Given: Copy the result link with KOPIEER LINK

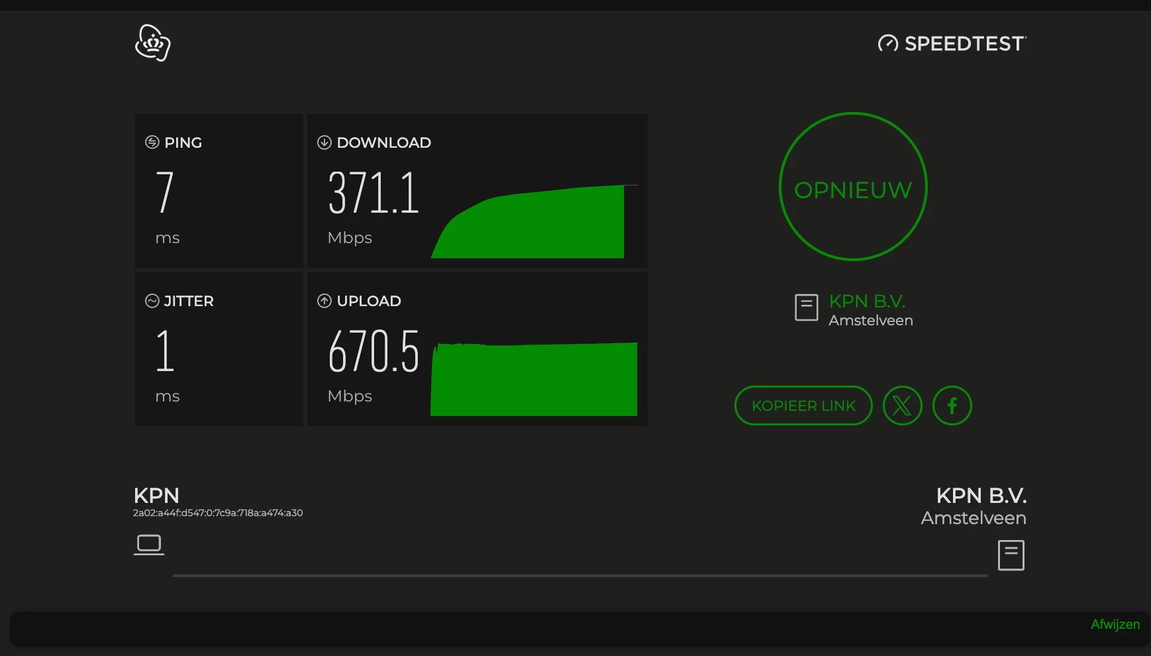Looking at the screenshot, I should click(x=803, y=406).
